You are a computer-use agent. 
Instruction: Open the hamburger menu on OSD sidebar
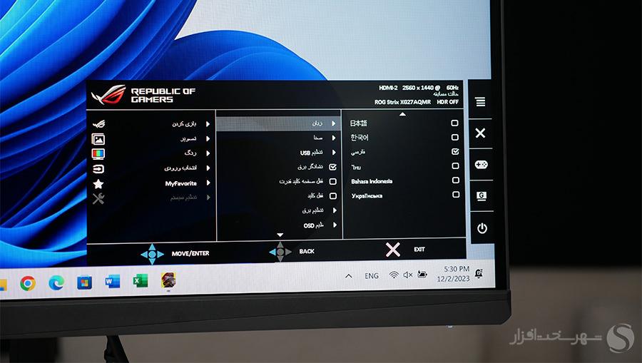click(x=481, y=102)
